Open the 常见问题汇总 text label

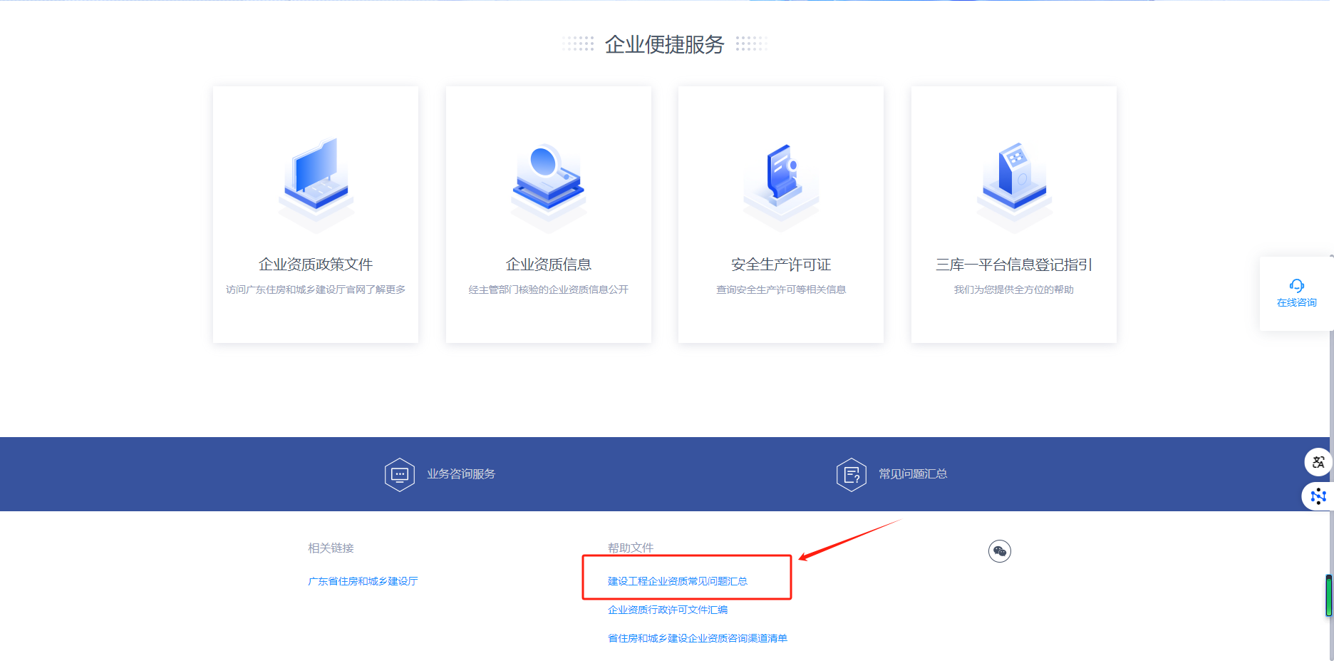913,474
